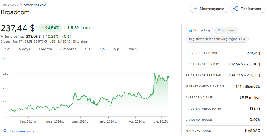Viewport: 267px width, 136px height.
Task: Select the 1 month range tab
Action: 45,49
